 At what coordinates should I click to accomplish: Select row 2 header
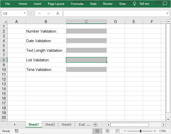(x=4, y=31)
